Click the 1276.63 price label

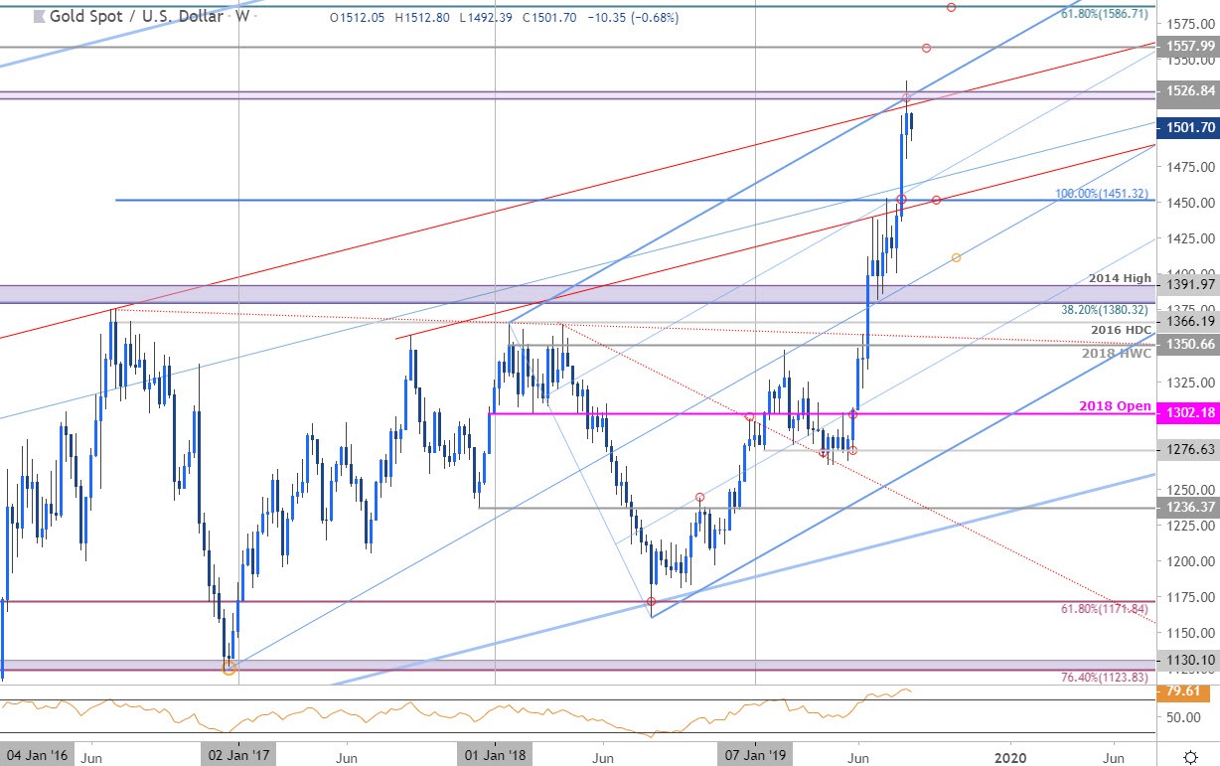point(1189,449)
